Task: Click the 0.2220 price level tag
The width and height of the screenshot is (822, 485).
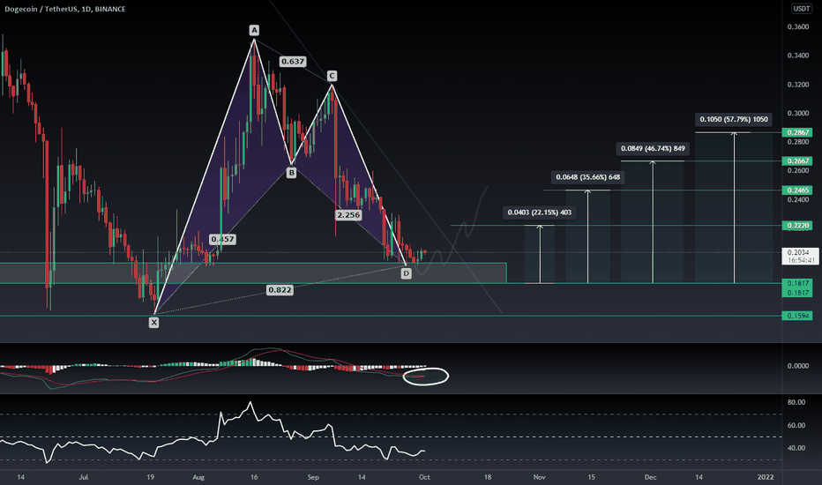Action: (x=797, y=226)
